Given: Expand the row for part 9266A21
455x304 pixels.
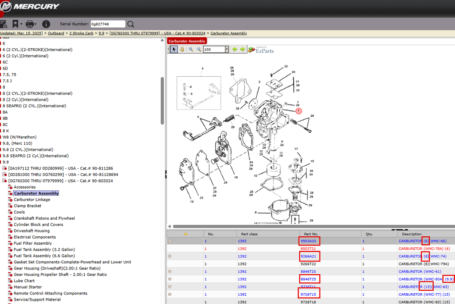Looking at the screenshot, I should [170, 256].
